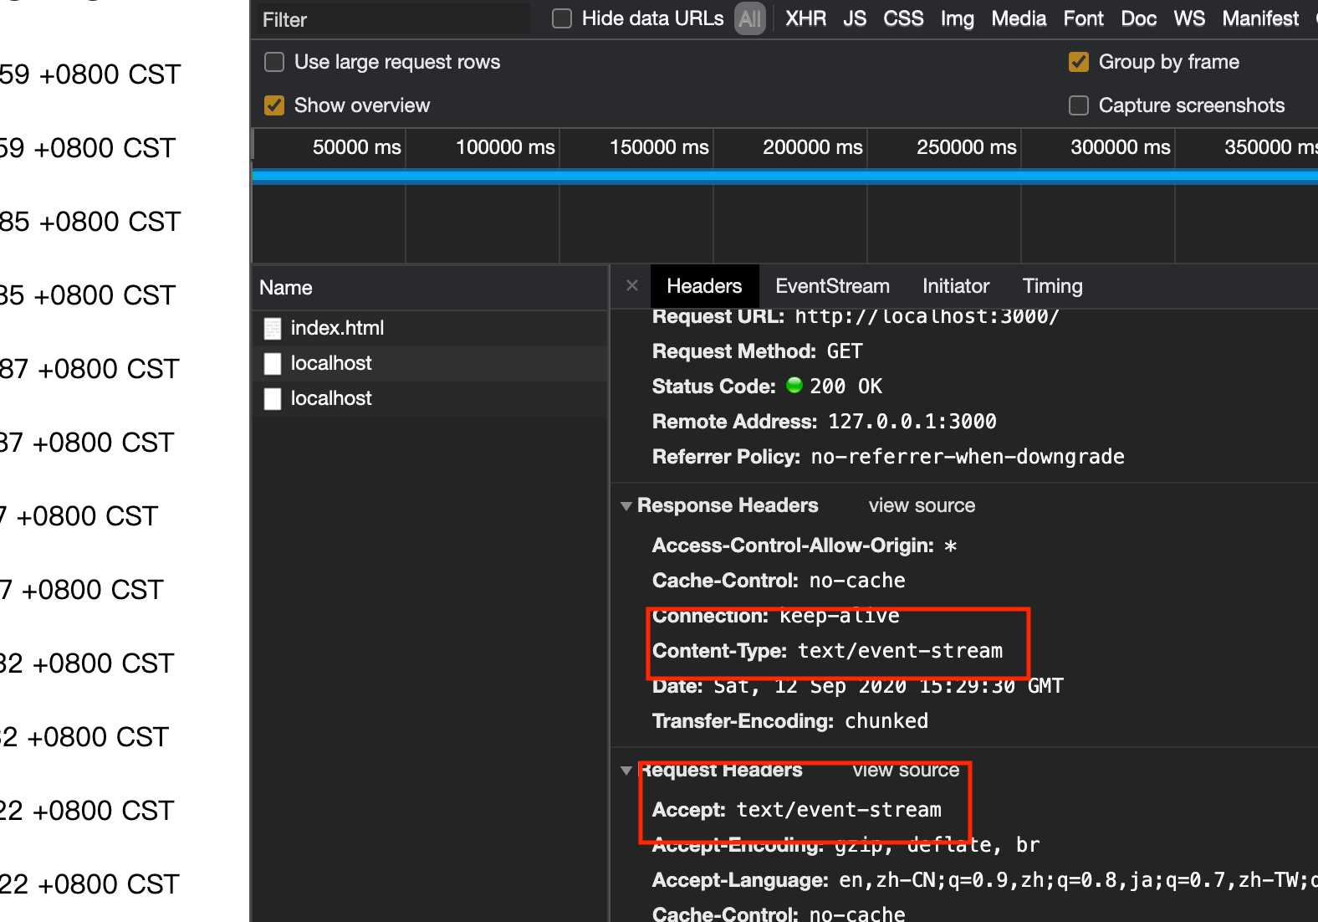Open the Initiator tab

pos(955,286)
